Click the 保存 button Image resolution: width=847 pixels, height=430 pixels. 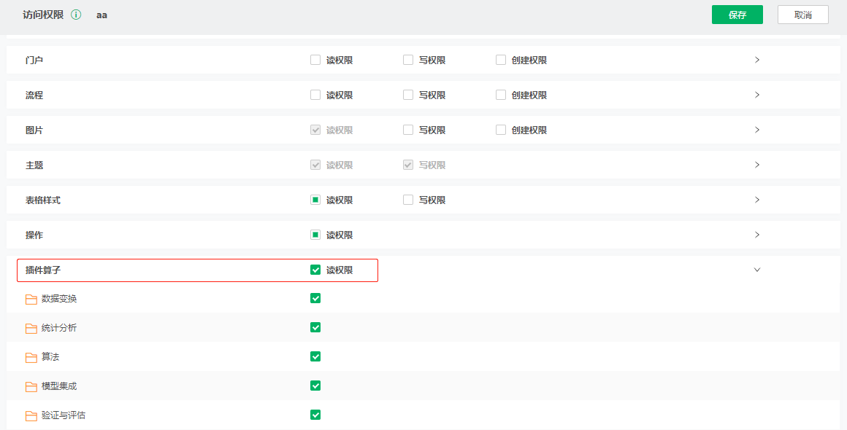(x=737, y=14)
